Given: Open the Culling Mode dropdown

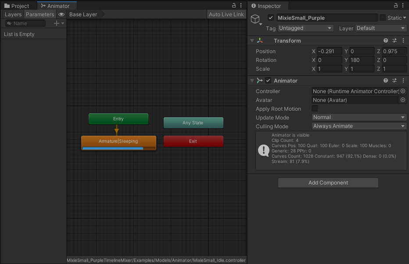Looking at the screenshot, I should (359, 126).
